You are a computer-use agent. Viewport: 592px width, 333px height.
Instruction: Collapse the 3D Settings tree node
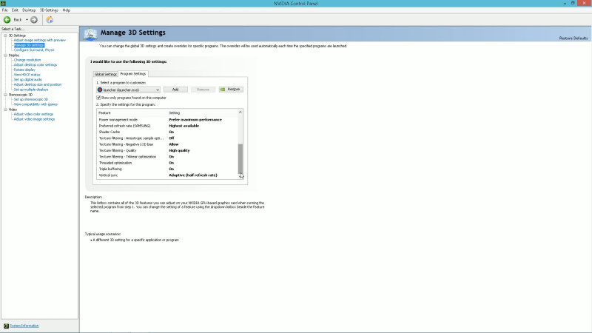click(5, 36)
